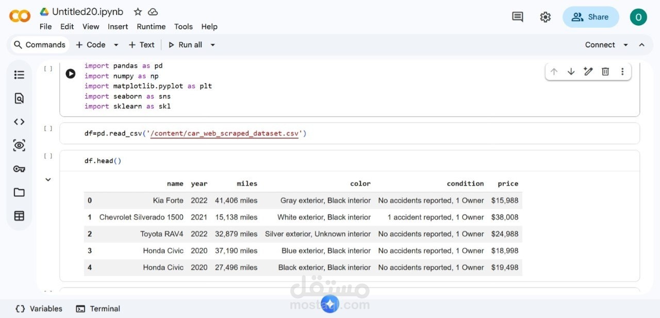
Task: Collapse the header with chevron up
Action: pos(642,45)
